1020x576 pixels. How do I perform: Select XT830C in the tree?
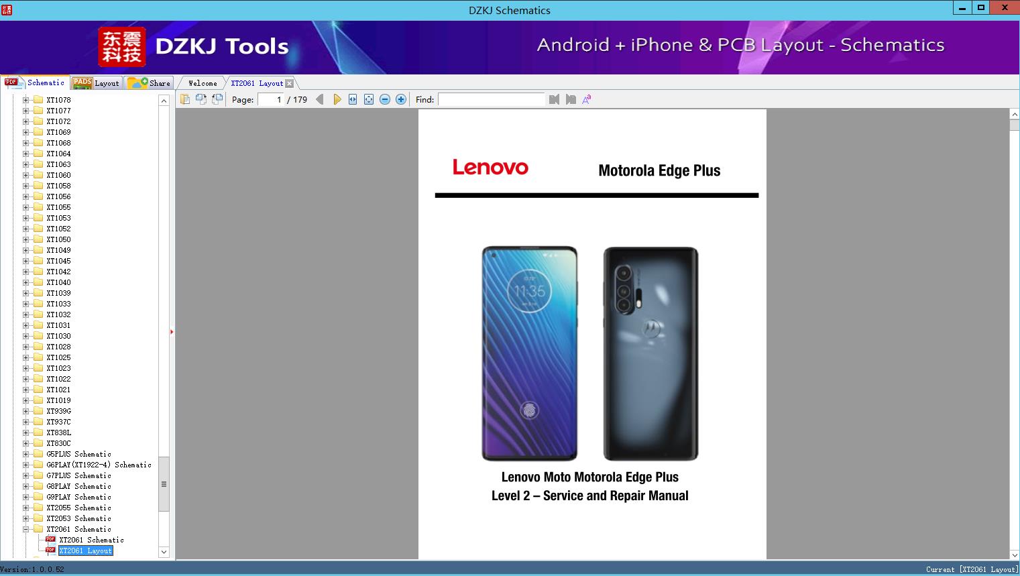58,443
